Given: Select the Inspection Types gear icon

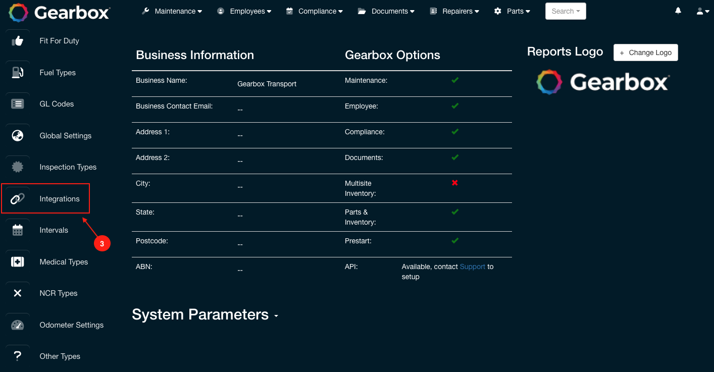Looking at the screenshot, I should [17, 167].
